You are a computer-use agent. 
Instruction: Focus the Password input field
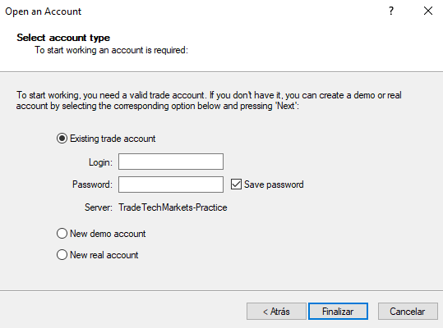171,184
